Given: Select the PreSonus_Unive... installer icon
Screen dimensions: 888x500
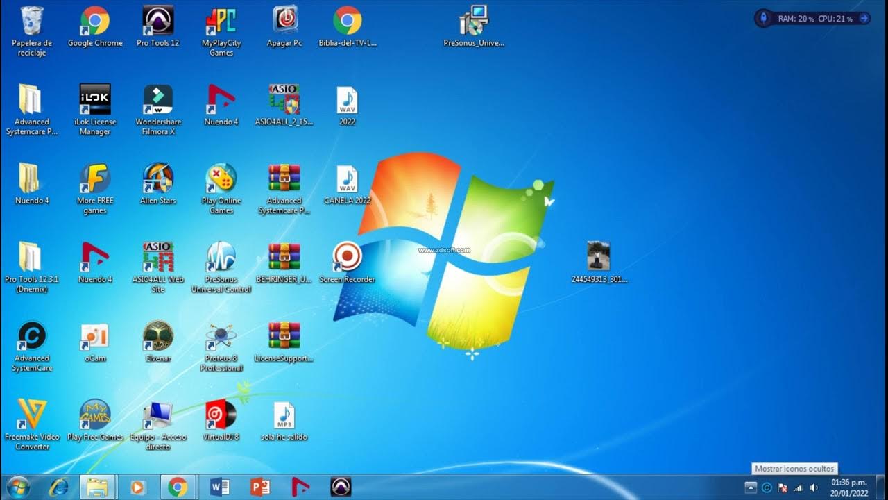Looking at the screenshot, I should tap(474, 27).
